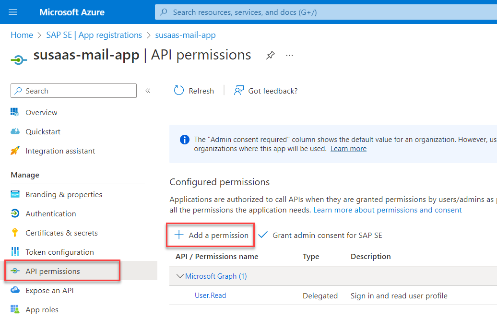Click the Microsoft Azure logo text

[x=71, y=12]
